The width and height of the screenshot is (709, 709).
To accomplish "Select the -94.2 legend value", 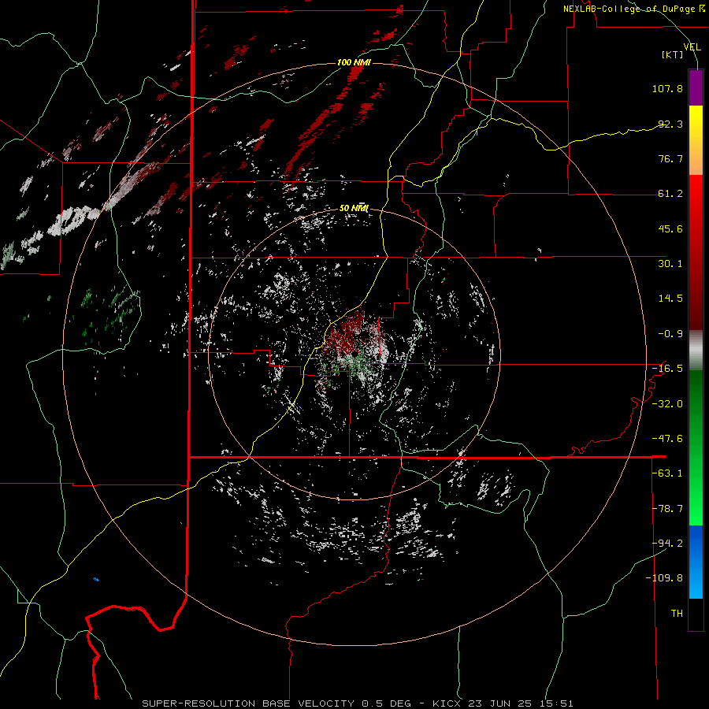I will [667, 544].
